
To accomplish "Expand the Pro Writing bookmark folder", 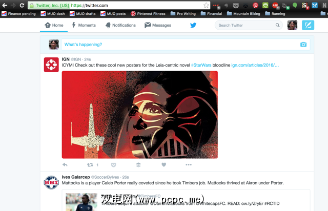I will pos(183,14).
